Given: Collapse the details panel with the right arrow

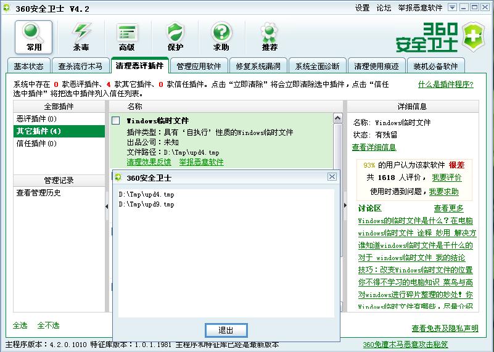Looking at the screenshot, I should pos(345,205).
